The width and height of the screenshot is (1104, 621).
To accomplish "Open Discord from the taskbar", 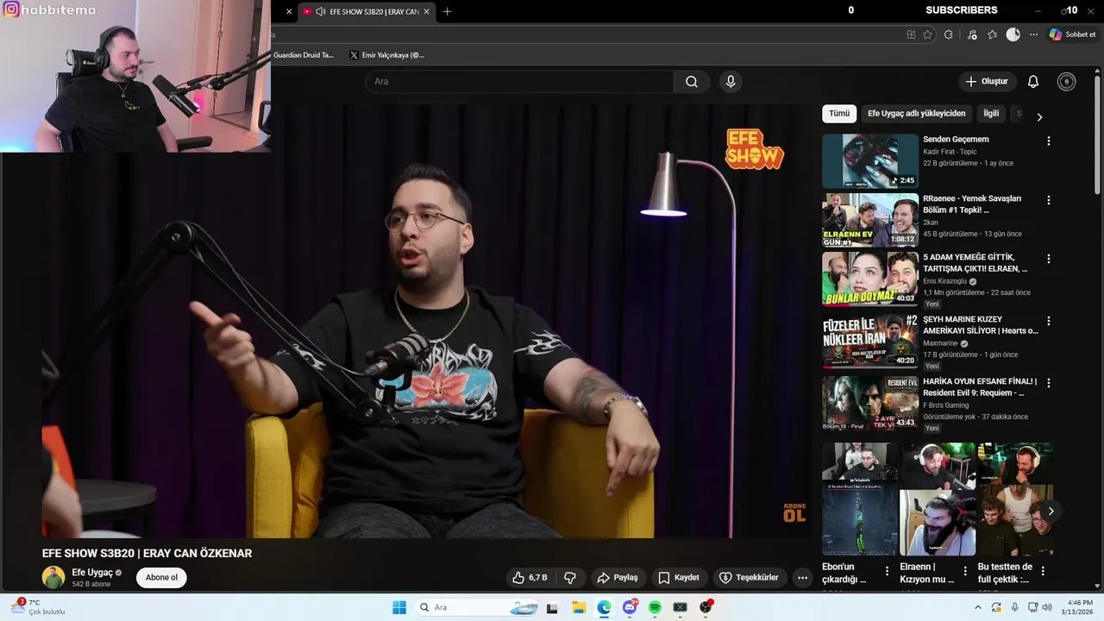I will (x=630, y=607).
